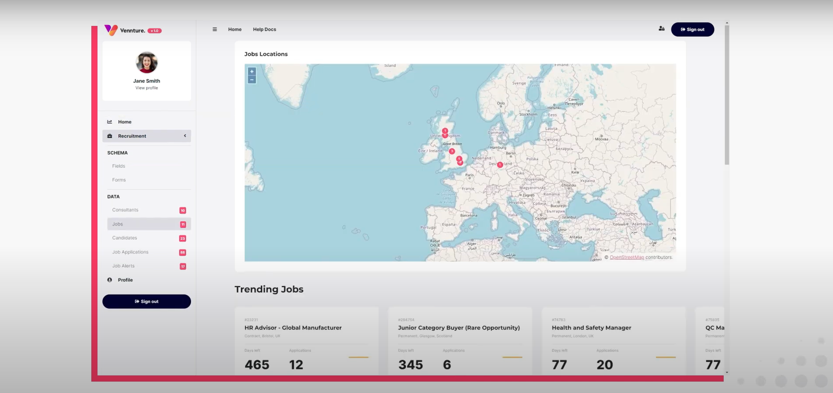
Task: Click the Trending Jobs heading
Action: click(269, 289)
